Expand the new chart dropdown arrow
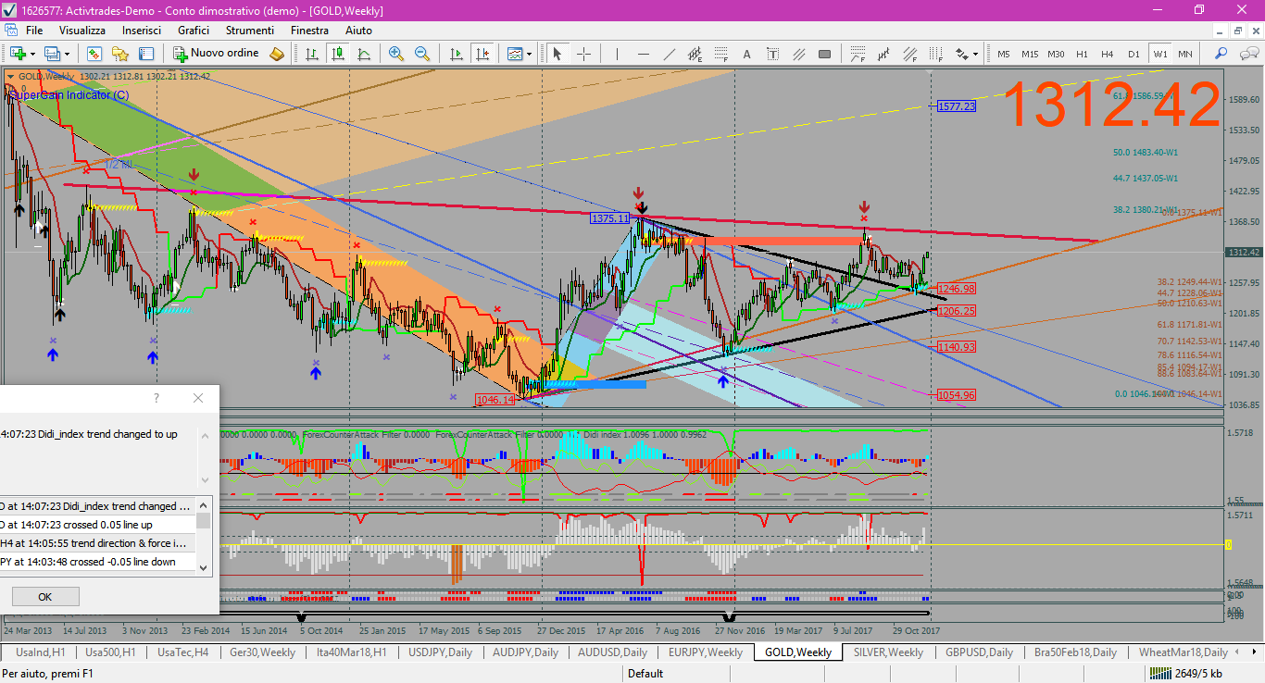1265x683 pixels. [32, 54]
